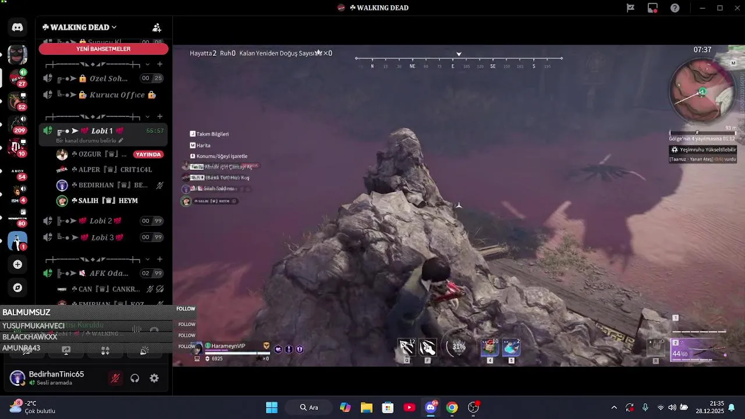Open the masked-face server icon

(x=17, y=55)
